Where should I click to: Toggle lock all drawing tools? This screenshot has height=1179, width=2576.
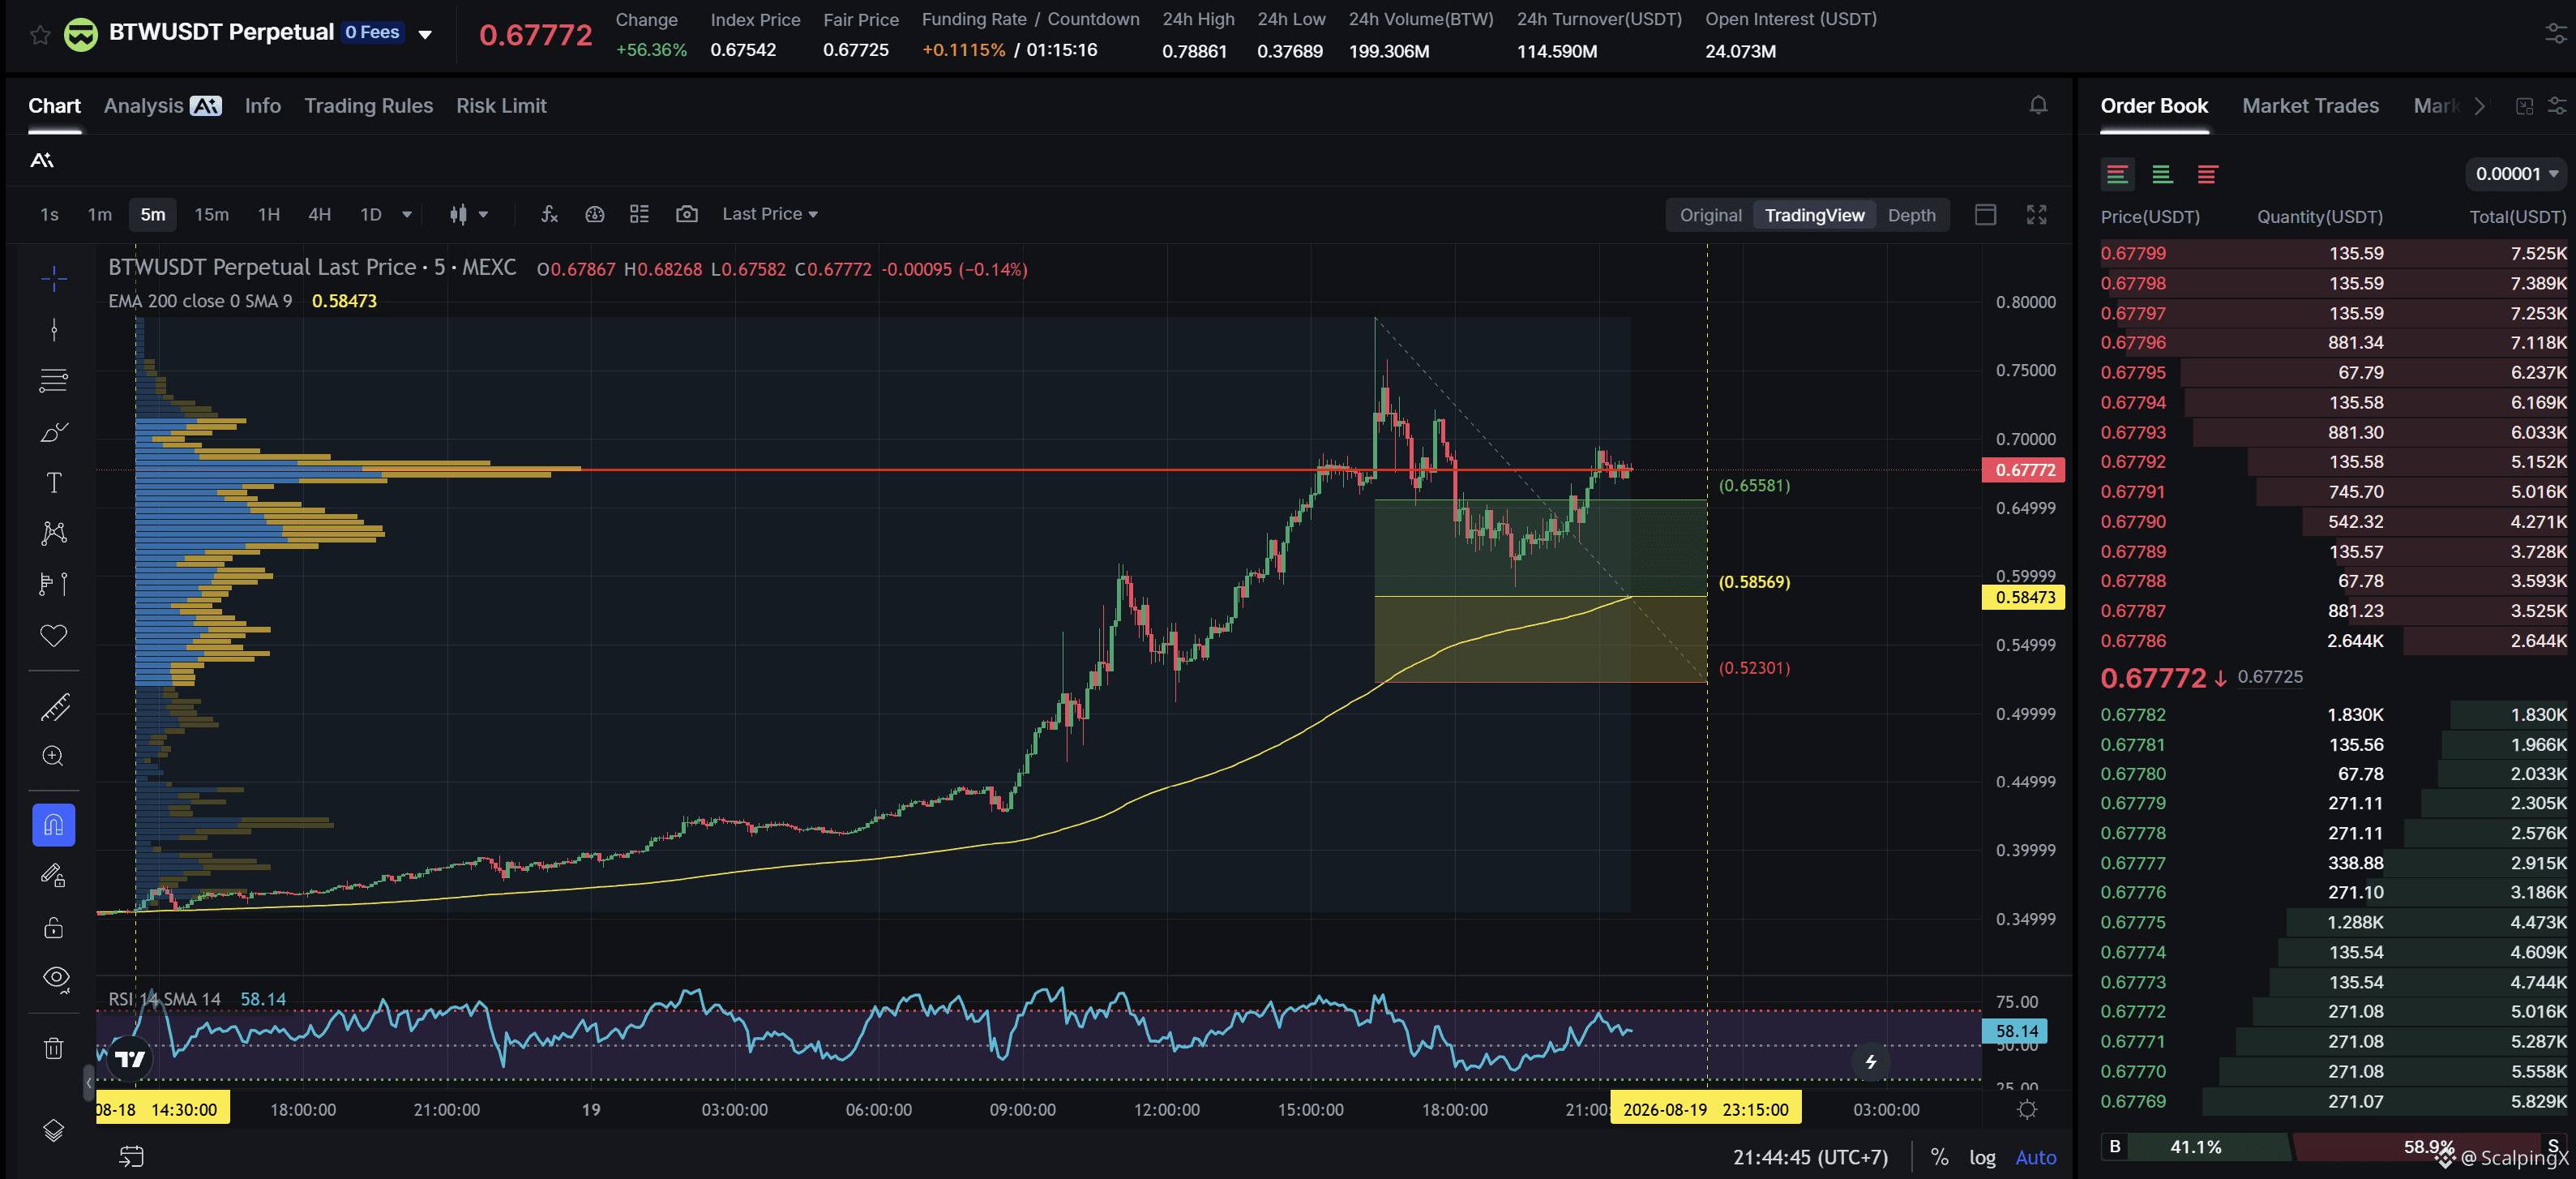coord(54,927)
